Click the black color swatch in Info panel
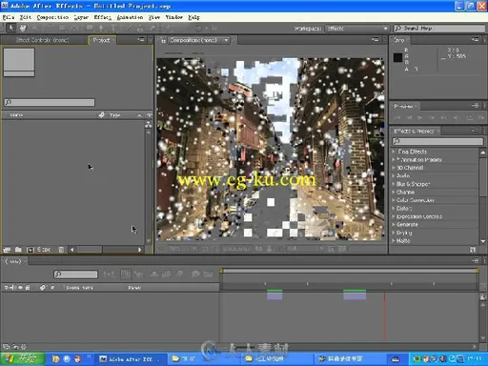The width and height of the screenshot is (488, 366). [397, 57]
